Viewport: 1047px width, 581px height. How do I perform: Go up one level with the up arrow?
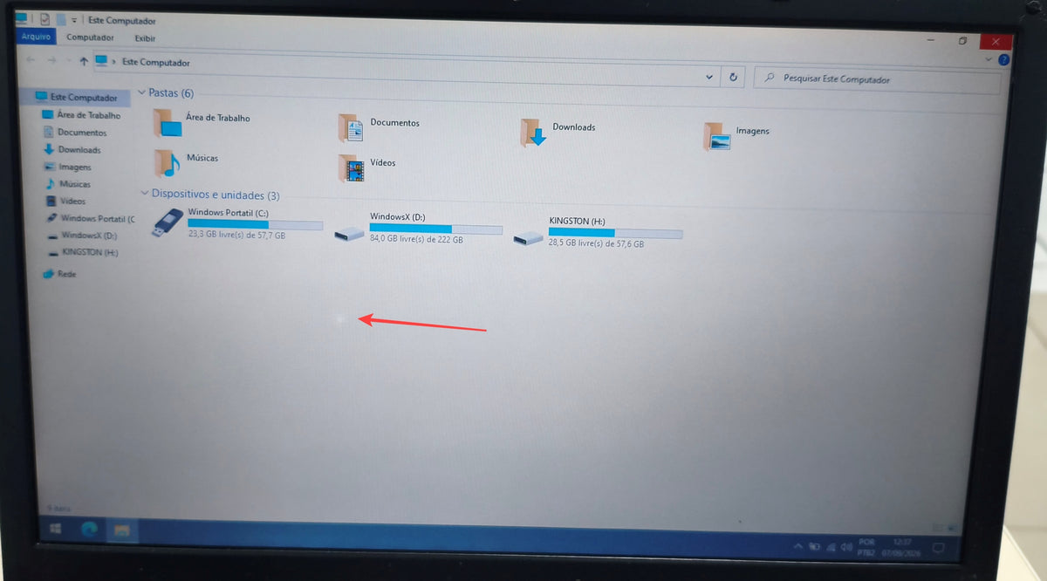point(83,61)
